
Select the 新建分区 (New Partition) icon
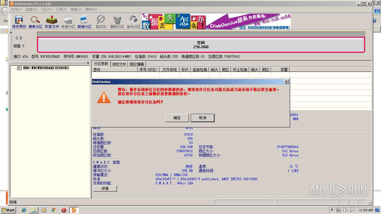click(x=85, y=22)
